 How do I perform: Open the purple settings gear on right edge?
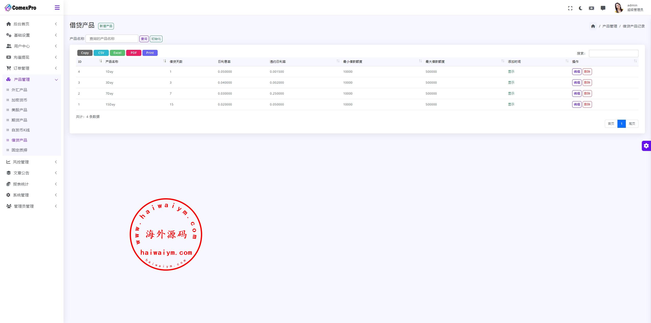coord(646,146)
